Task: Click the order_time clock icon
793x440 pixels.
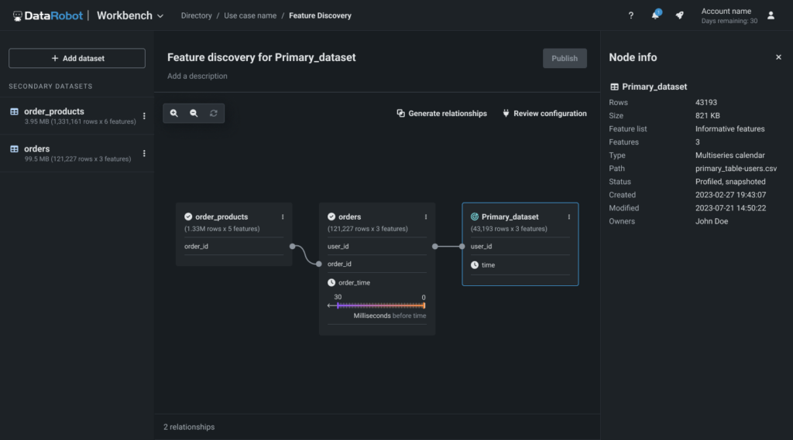Action: [x=331, y=283]
